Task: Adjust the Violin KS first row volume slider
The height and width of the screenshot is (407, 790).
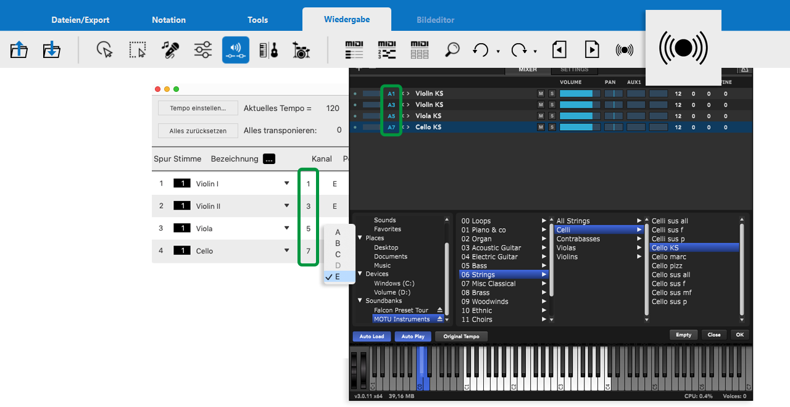Action: coord(579,94)
